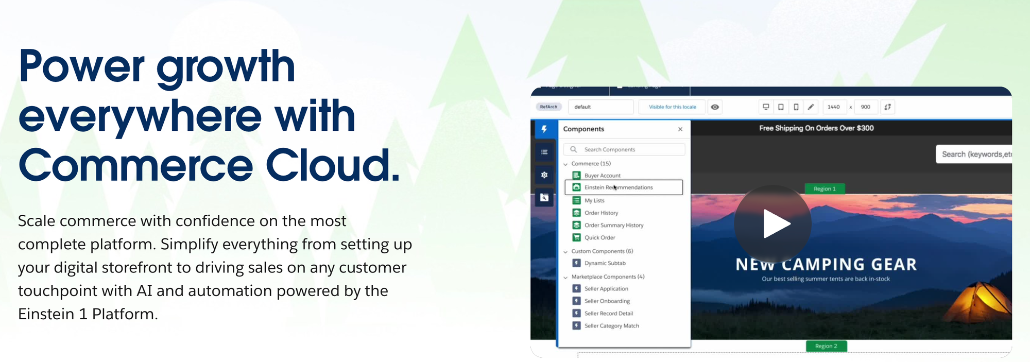Click into the Search Components field
1030x362 pixels.
click(624, 149)
